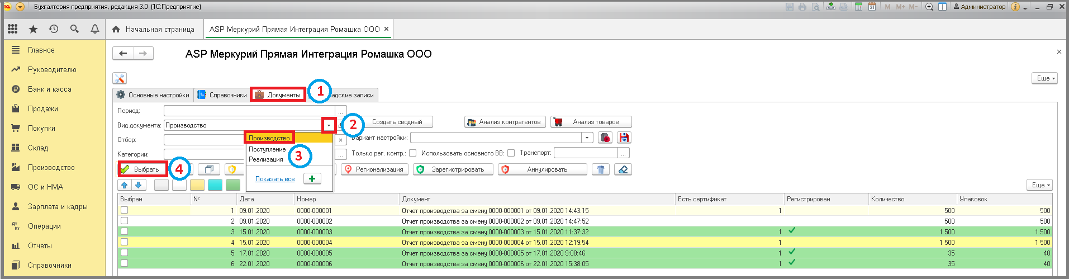Click the copy documents icon next to Выбрать
This screenshot has width=1069, height=279.
209,169
